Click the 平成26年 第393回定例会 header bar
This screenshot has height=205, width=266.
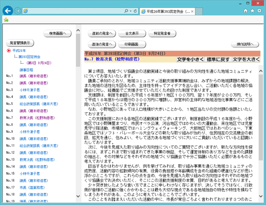tap(172, 54)
